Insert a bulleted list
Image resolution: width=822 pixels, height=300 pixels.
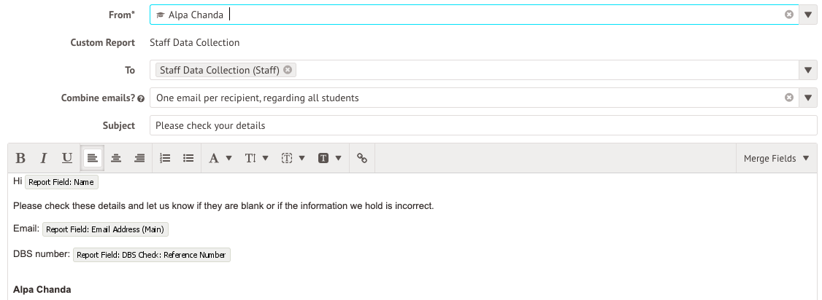pos(188,158)
